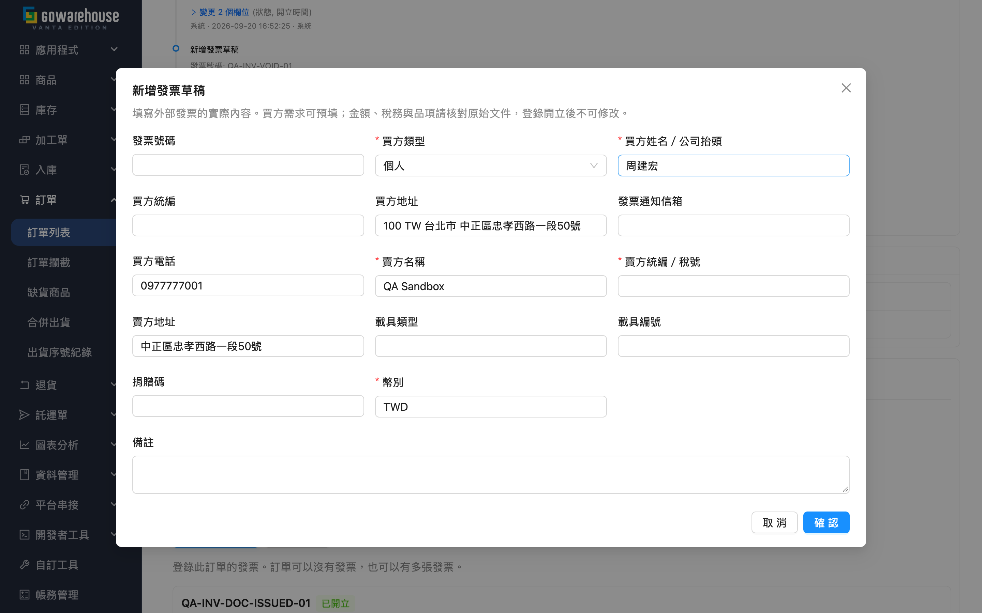
Task: Click the 賣方統編 / 稅號 field
Action: tap(733, 286)
